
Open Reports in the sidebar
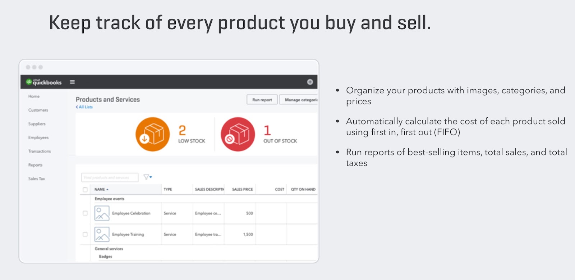coord(35,165)
